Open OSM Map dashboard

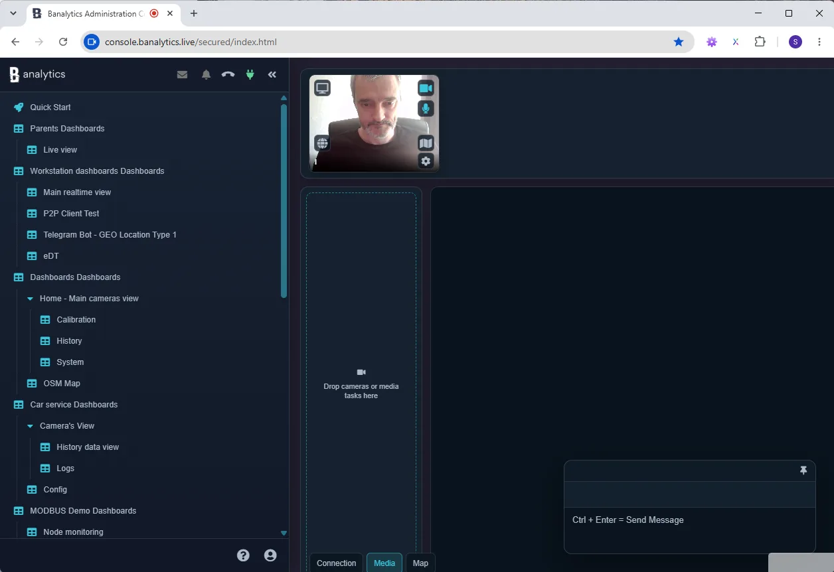pos(62,383)
